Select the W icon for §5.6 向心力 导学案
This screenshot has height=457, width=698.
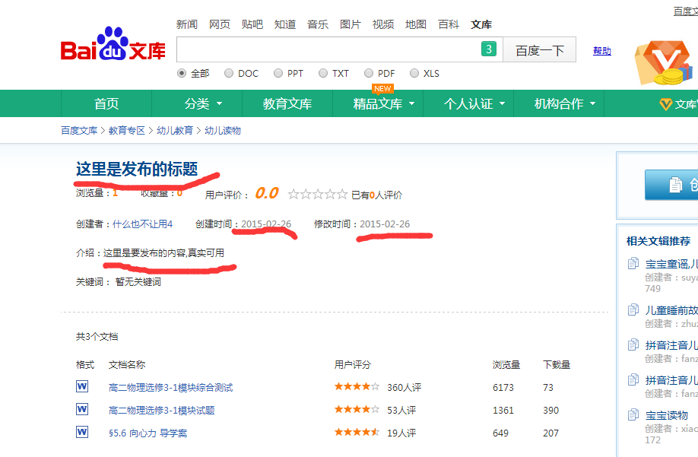tap(81, 431)
